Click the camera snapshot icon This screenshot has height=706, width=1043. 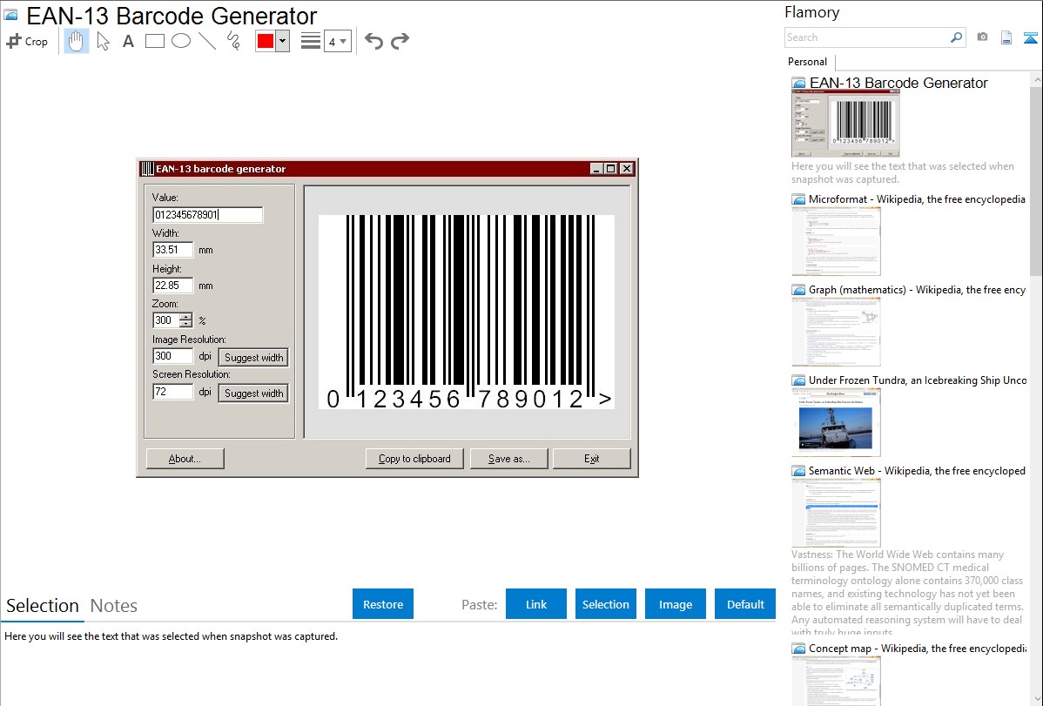[982, 37]
